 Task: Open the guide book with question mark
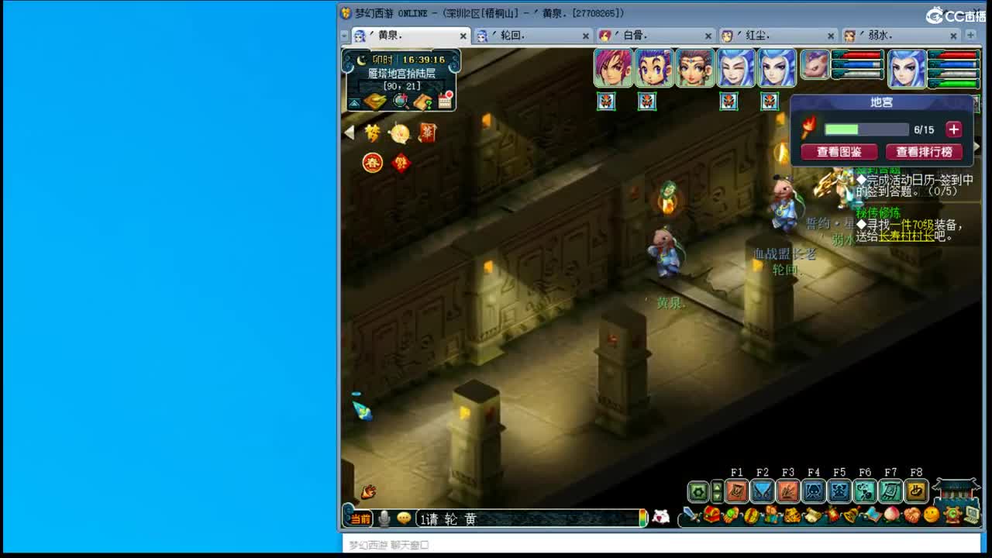tap(422, 102)
